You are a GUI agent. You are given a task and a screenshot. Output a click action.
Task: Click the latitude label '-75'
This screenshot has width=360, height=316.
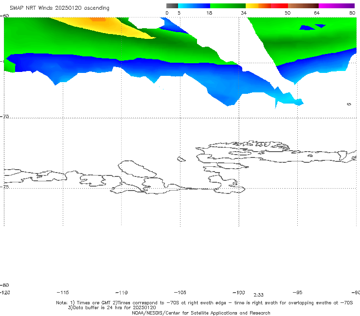[4, 187]
